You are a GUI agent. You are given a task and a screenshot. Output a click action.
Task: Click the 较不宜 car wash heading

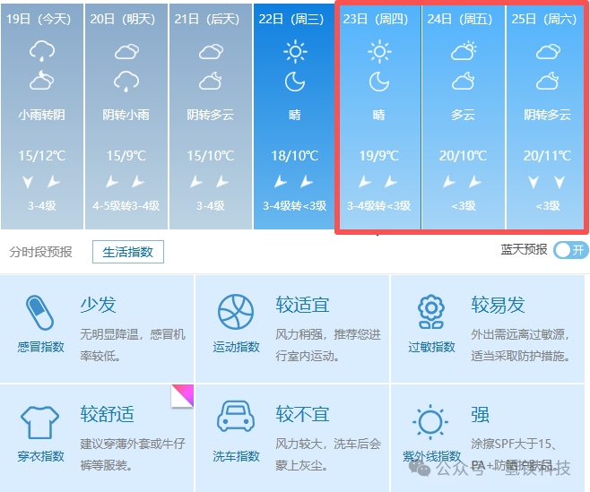pos(302,414)
